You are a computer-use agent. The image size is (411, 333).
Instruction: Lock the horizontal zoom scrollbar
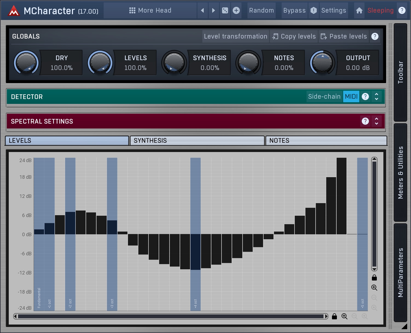334,316
